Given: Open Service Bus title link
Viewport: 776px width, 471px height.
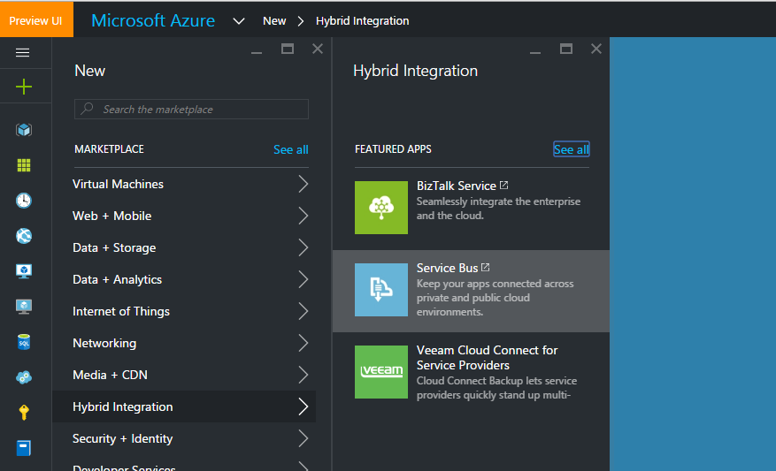Looking at the screenshot, I should coord(447,268).
